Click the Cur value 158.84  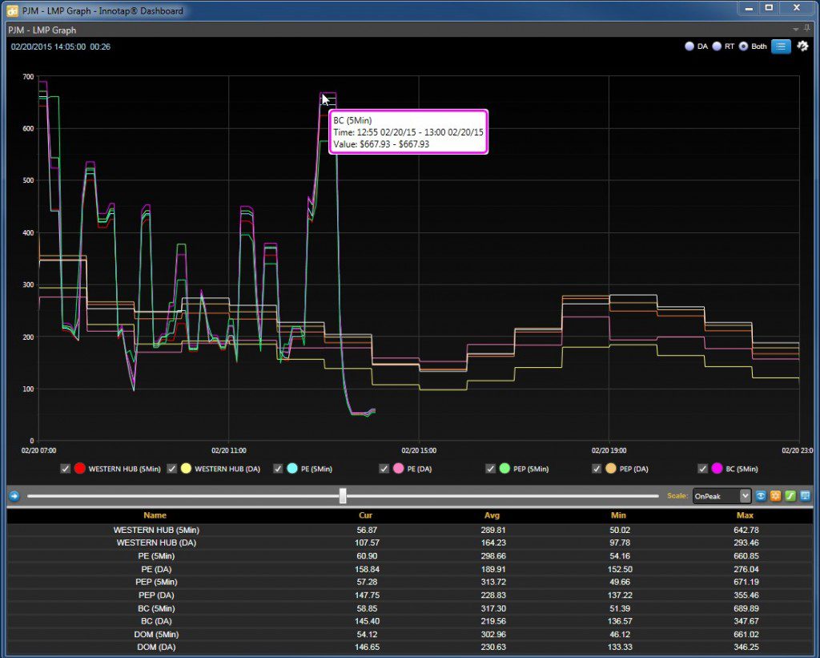coord(367,569)
